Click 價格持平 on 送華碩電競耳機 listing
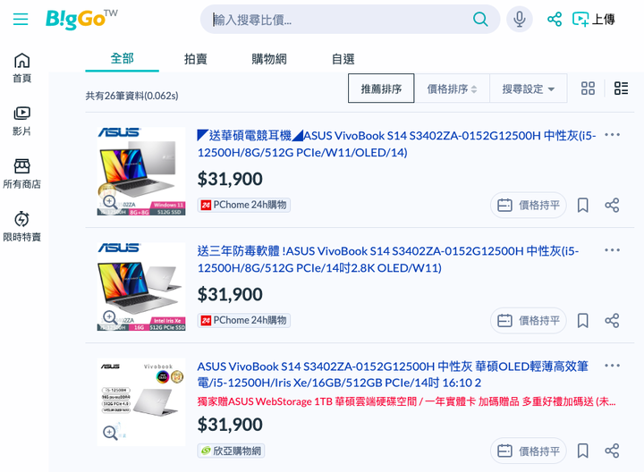The height and width of the screenshot is (472, 644). [x=529, y=206]
